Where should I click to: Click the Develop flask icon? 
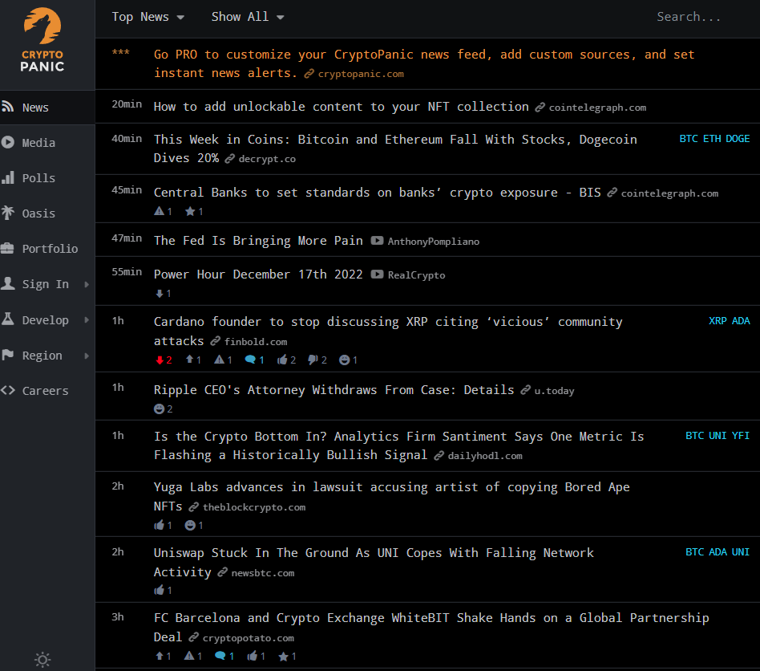tap(7, 319)
